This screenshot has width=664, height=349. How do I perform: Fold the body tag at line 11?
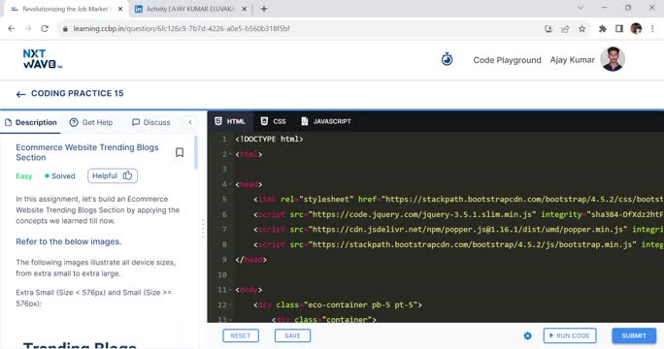pyautogui.click(x=230, y=290)
